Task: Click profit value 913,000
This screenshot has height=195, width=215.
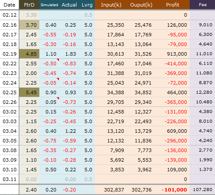Action: [177, 54]
